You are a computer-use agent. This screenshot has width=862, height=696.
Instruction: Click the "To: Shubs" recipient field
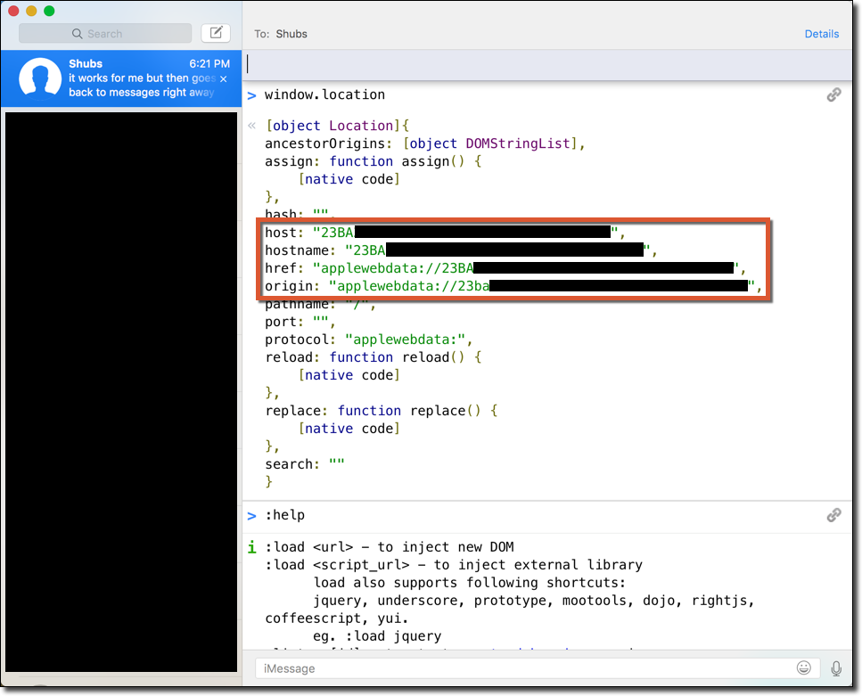click(281, 34)
